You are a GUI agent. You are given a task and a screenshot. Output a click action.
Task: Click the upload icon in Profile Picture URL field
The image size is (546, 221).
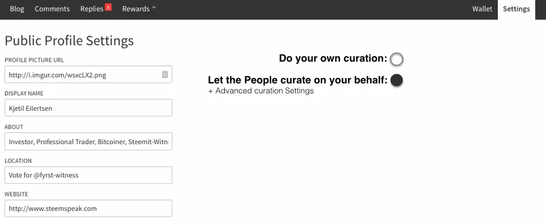[x=165, y=75]
